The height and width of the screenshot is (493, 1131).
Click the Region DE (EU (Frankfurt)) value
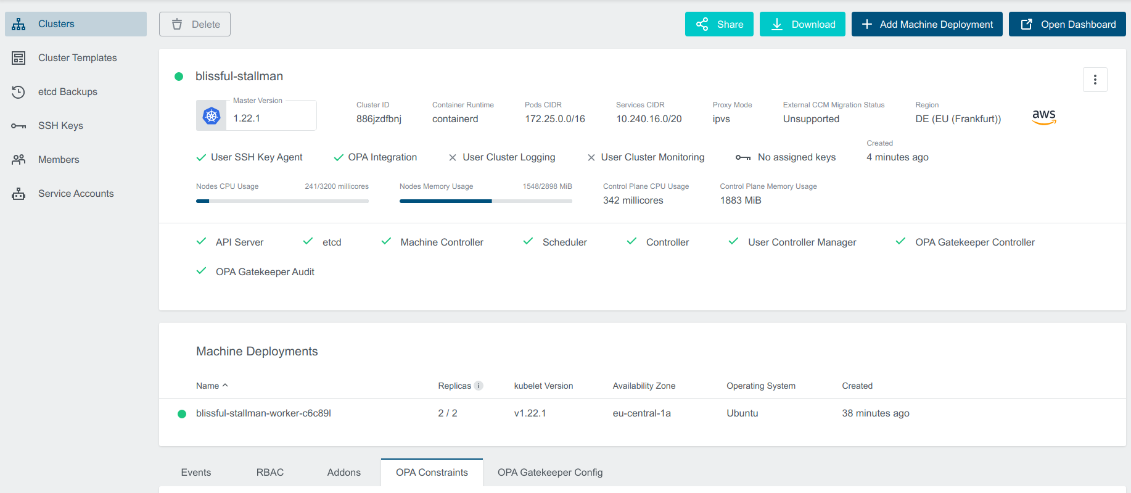958,119
